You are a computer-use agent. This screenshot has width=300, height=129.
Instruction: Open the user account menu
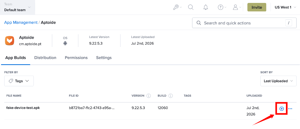pos(237,7)
